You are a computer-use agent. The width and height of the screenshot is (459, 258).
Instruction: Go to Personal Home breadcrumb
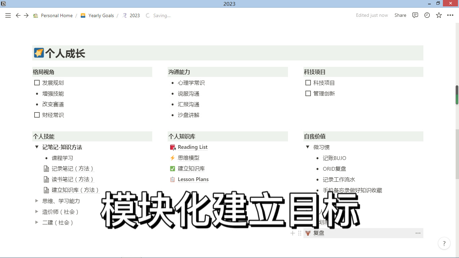pos(56,15)
